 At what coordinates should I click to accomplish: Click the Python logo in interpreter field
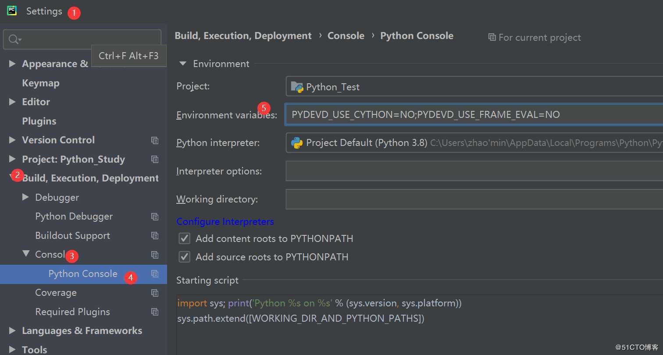click(x=297, y=143)
